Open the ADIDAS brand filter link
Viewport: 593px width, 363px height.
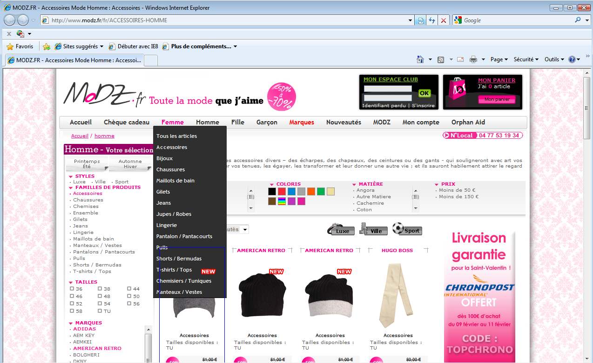84,329
